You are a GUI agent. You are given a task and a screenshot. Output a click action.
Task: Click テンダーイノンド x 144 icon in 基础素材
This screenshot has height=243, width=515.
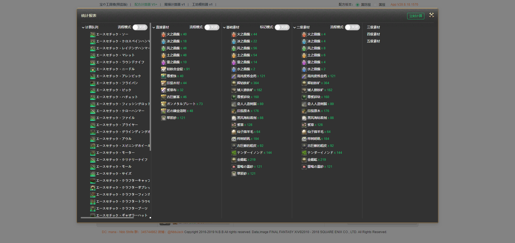[234, 153]
